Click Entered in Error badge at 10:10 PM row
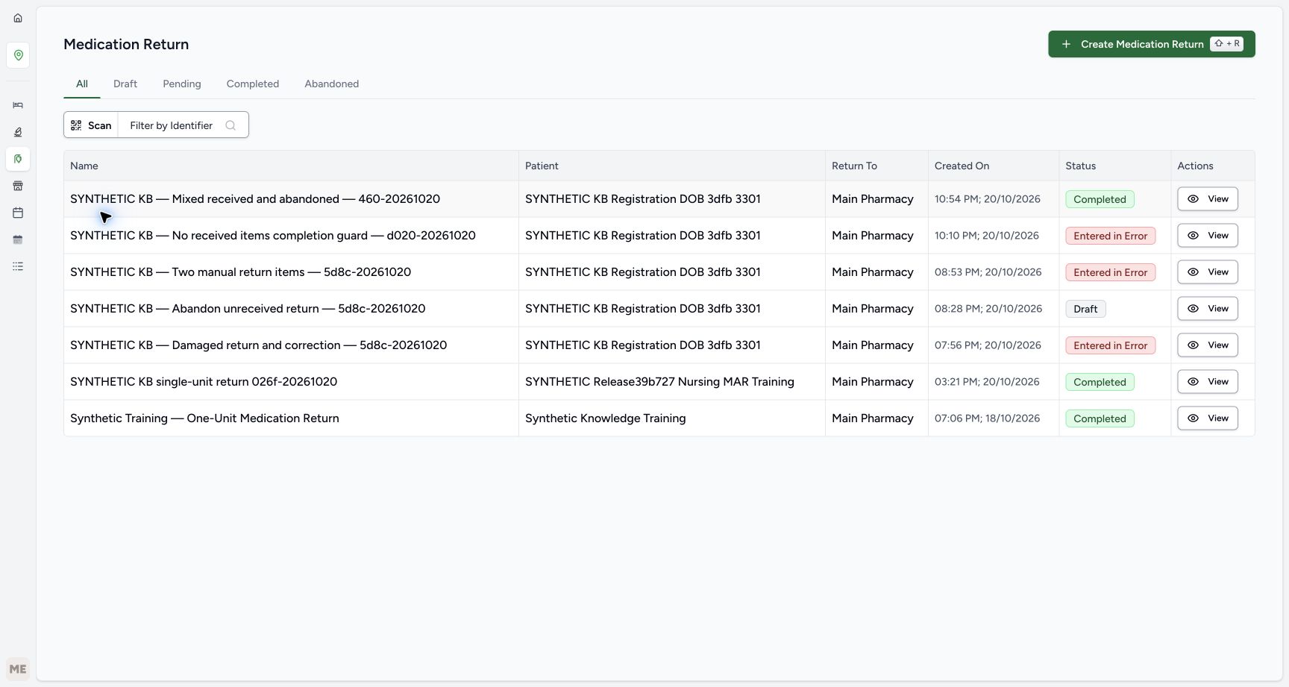 1111,236
